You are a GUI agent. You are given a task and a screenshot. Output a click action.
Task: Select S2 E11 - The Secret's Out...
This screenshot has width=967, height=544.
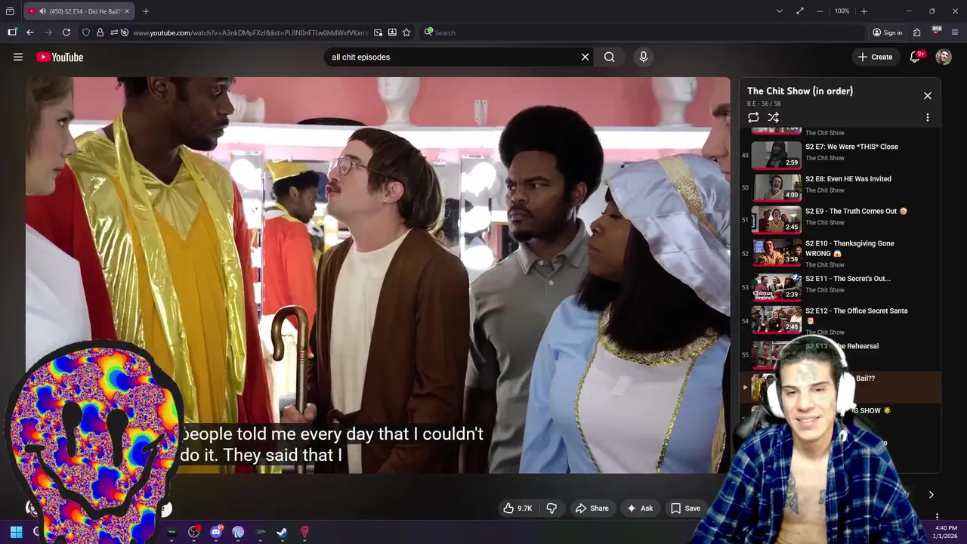(840, 286)
